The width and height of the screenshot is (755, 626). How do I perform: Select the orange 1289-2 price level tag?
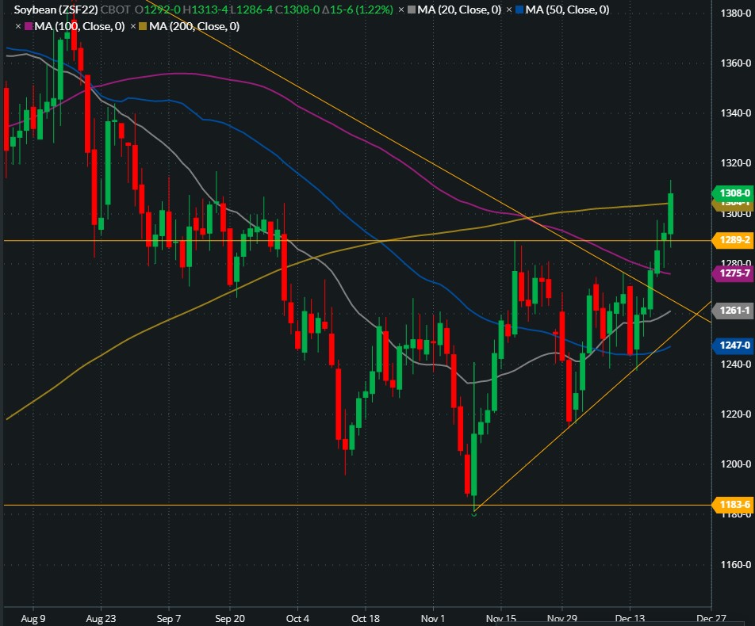coord(733,240)
